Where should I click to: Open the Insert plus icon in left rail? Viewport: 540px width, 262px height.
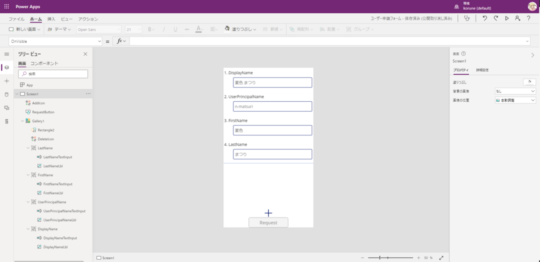click(7, 81)
